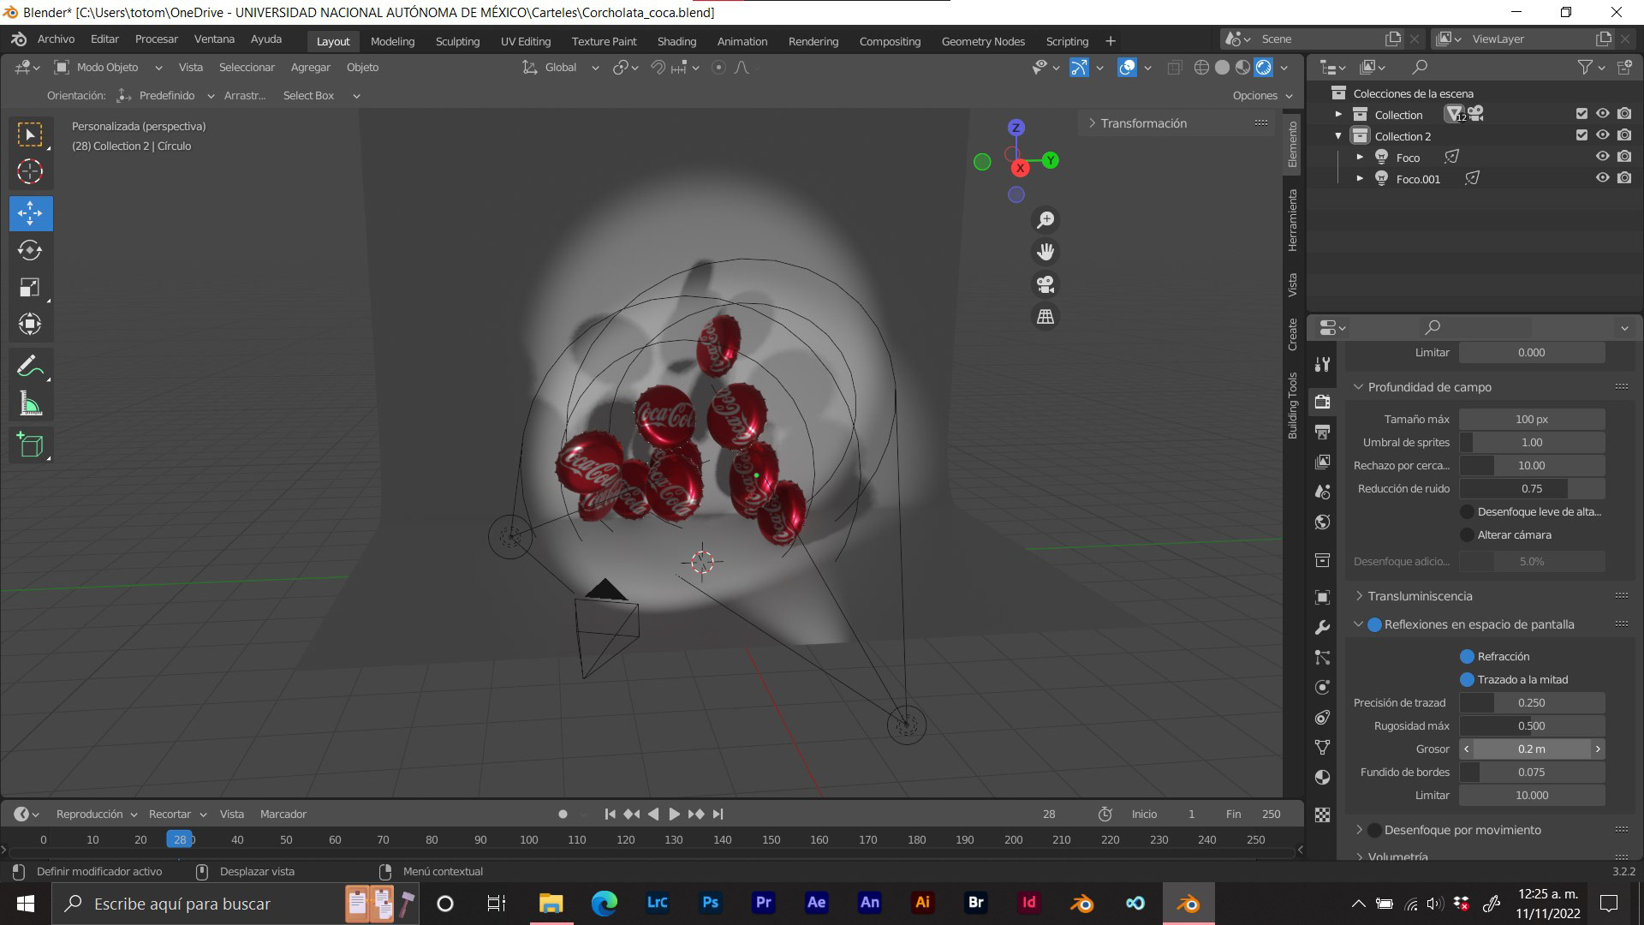Open the Agregar menu
Screen dimensions: 1644x925
(x=310, y=68)
